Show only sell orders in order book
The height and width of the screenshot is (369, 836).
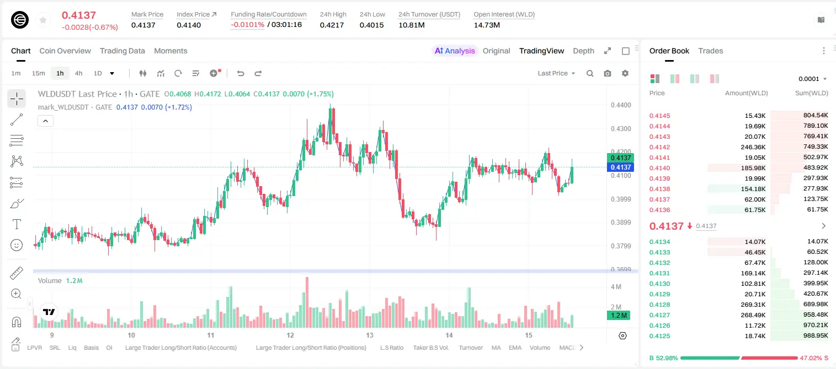(x=715, y=79)
